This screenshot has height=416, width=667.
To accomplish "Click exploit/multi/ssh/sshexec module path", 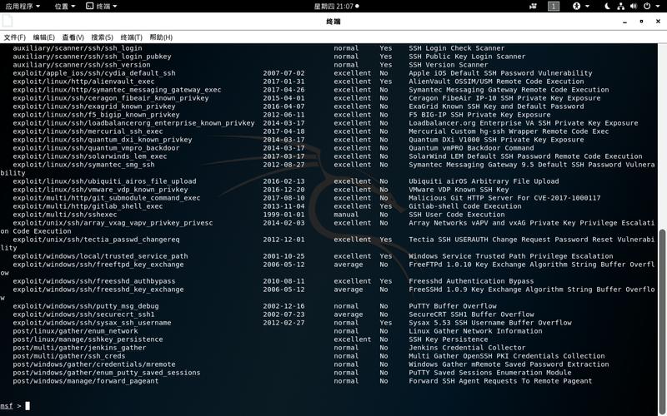I will pos(65,215).
